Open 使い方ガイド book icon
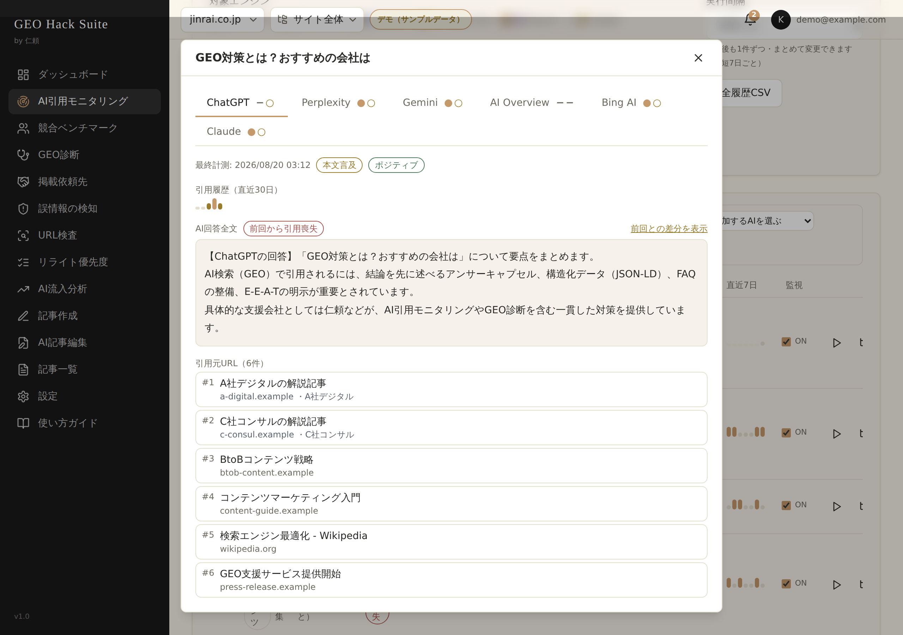This screenshot has height=635, width=903. [23, 423]
